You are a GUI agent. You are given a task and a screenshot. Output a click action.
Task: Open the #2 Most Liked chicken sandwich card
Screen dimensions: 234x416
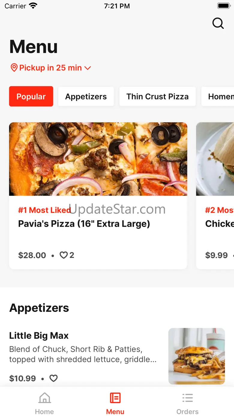pos(215,196)
